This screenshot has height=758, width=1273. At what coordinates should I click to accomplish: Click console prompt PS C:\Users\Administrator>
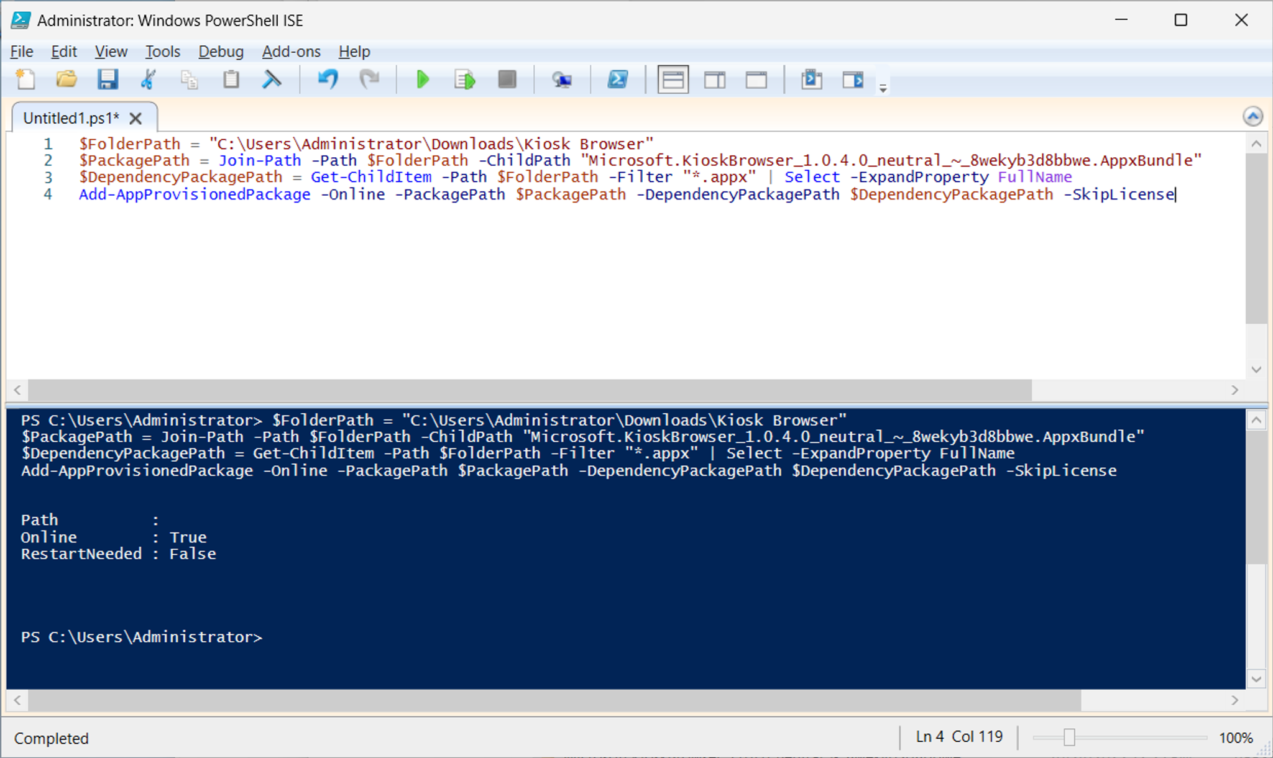coord(142,637)
